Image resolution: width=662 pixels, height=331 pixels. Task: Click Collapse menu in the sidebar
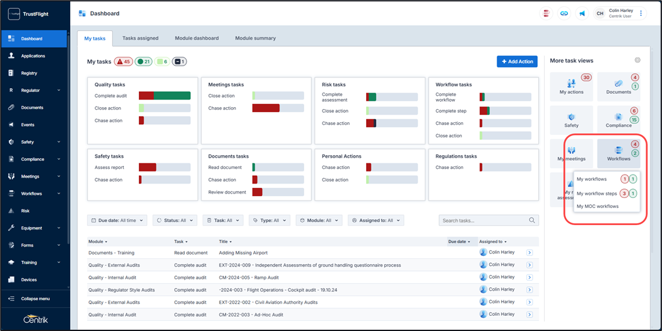pos(35,298)
